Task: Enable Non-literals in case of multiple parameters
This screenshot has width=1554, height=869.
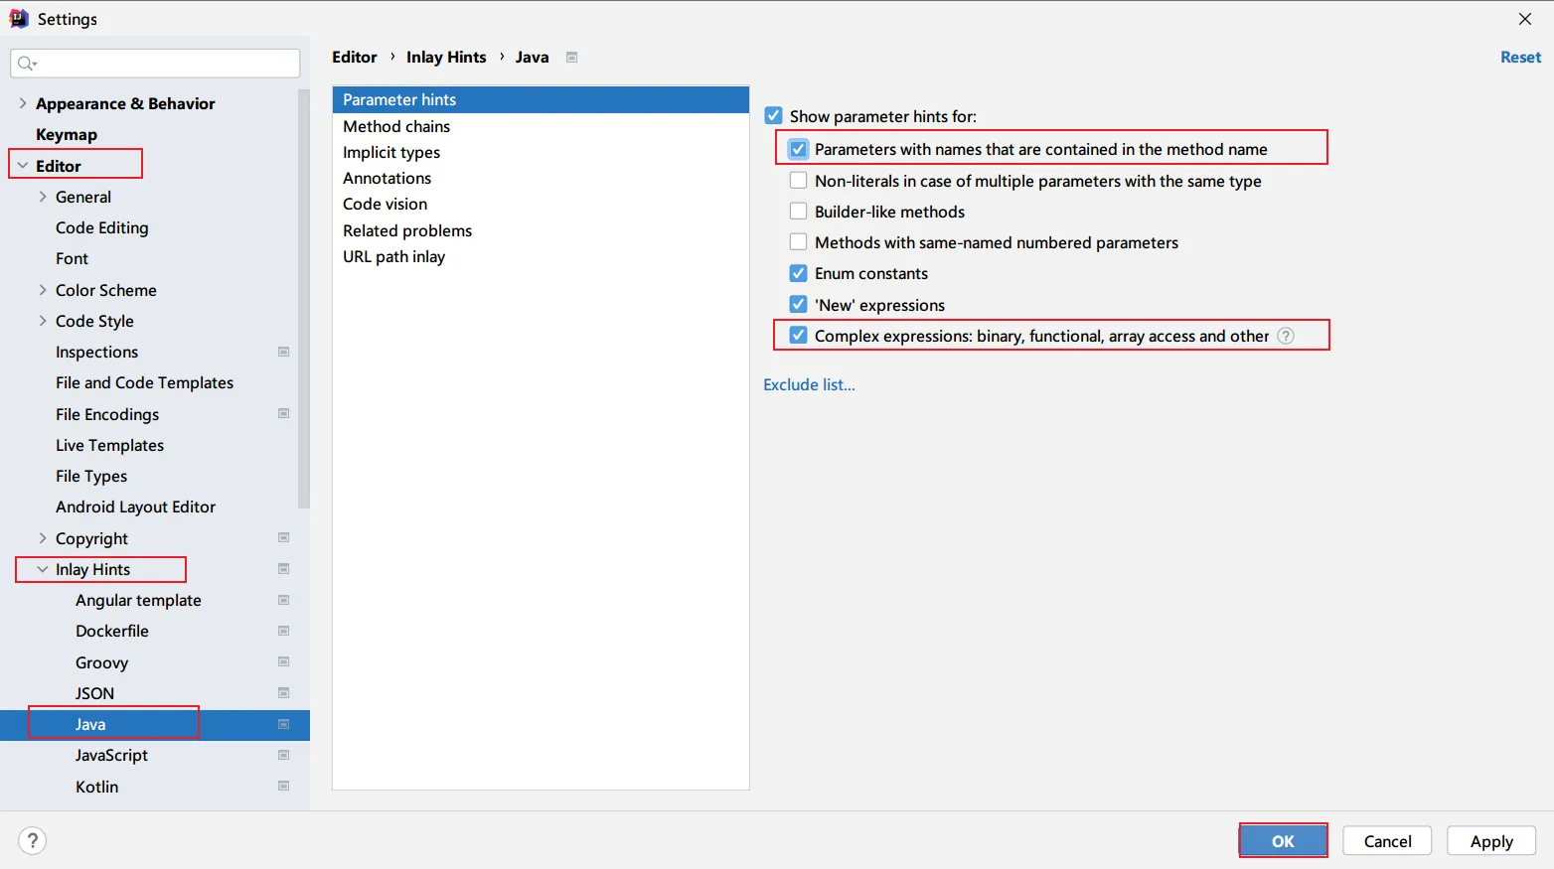Action: pos(799,181)
